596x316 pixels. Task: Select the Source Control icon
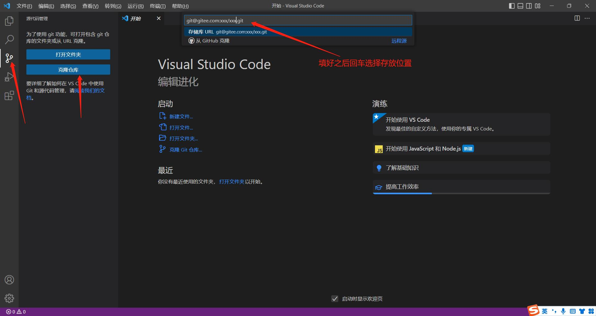(9, 58)
